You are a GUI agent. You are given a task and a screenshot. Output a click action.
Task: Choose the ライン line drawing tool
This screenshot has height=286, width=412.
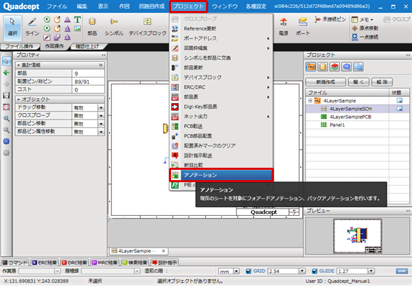pos(32,27)
